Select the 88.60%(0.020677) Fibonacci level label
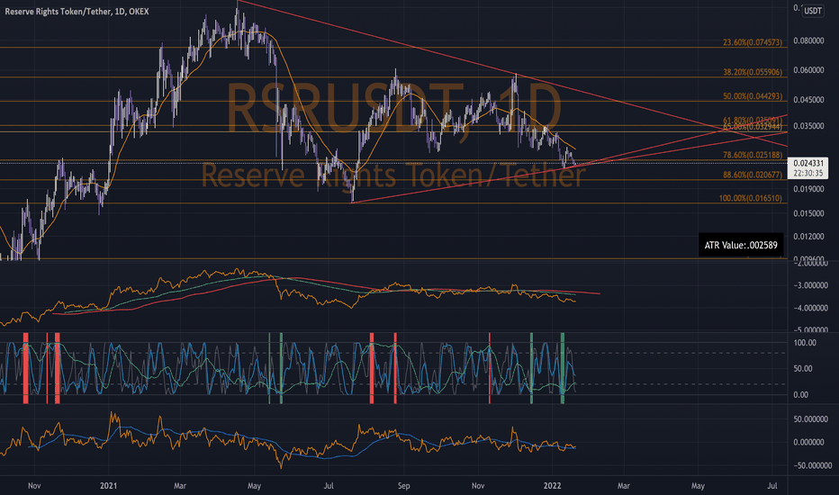The width and height of the screenshot is (839, 495). (753, 175)
